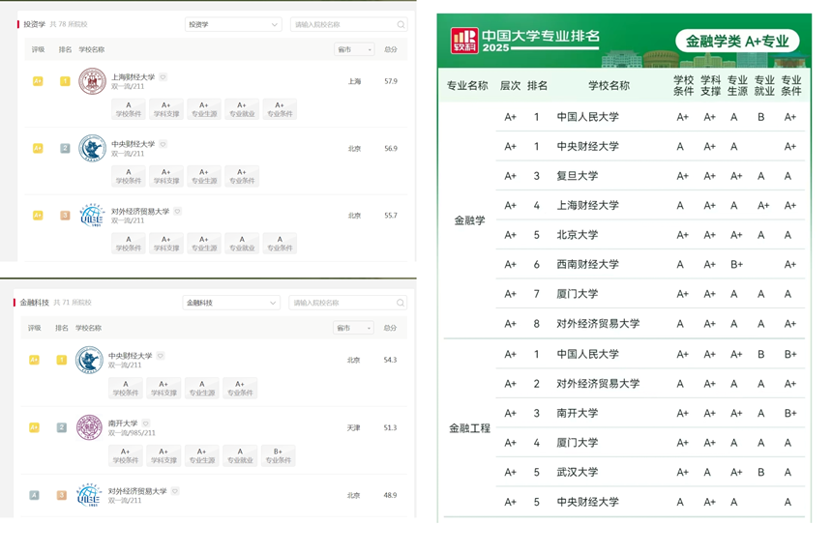The height and width of the screenshot is (554, 832).
Task: Click Shanghai University of Finance logo in 投资学 list
Action: (x=92, y=81)
